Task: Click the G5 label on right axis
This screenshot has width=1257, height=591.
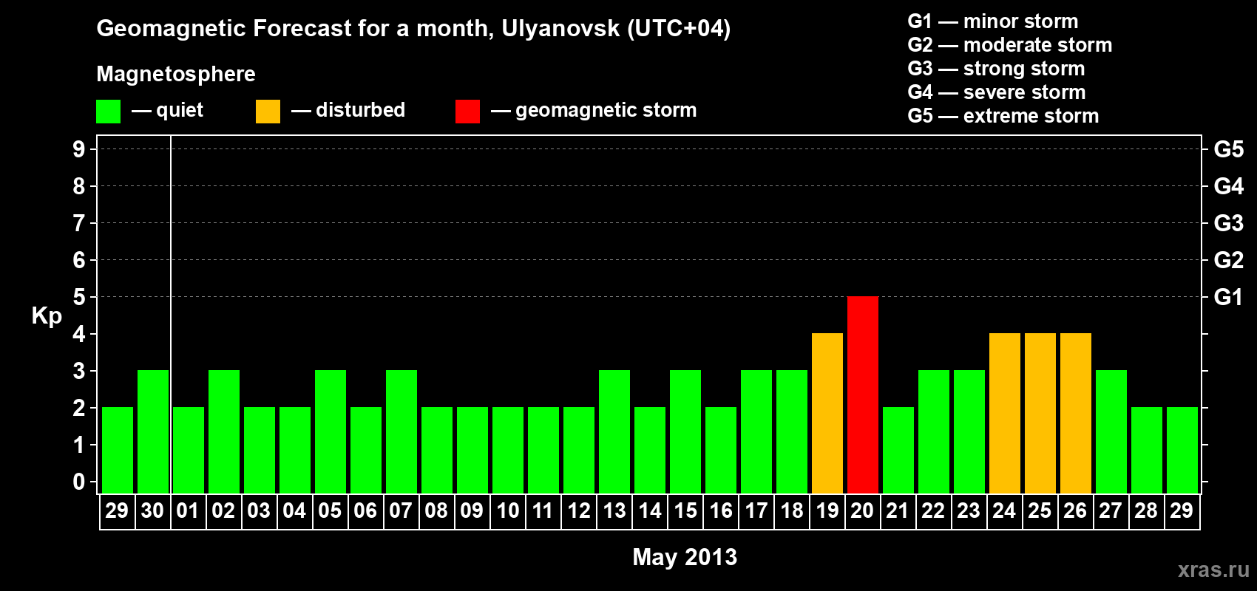Action: click(1229, 149)
